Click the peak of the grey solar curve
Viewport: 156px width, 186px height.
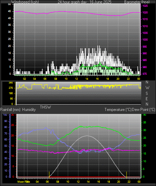(x=87, y=136)
